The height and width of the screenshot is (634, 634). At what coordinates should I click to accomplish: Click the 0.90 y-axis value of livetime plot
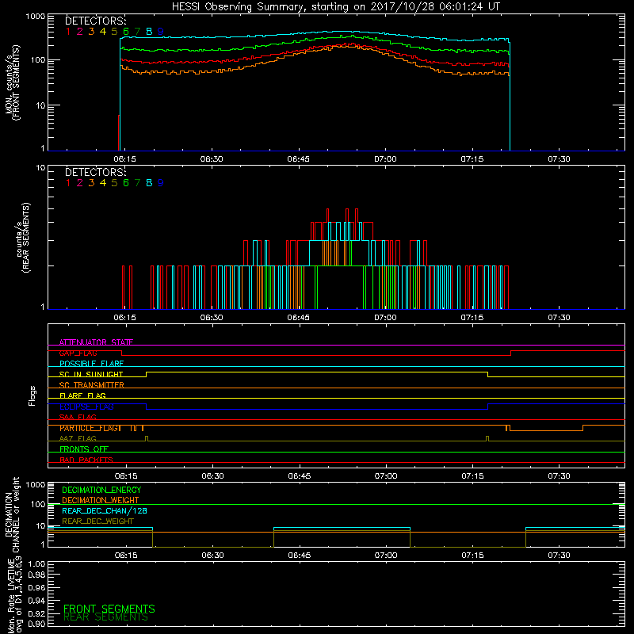pyautogui.click(x=36, y=624)
